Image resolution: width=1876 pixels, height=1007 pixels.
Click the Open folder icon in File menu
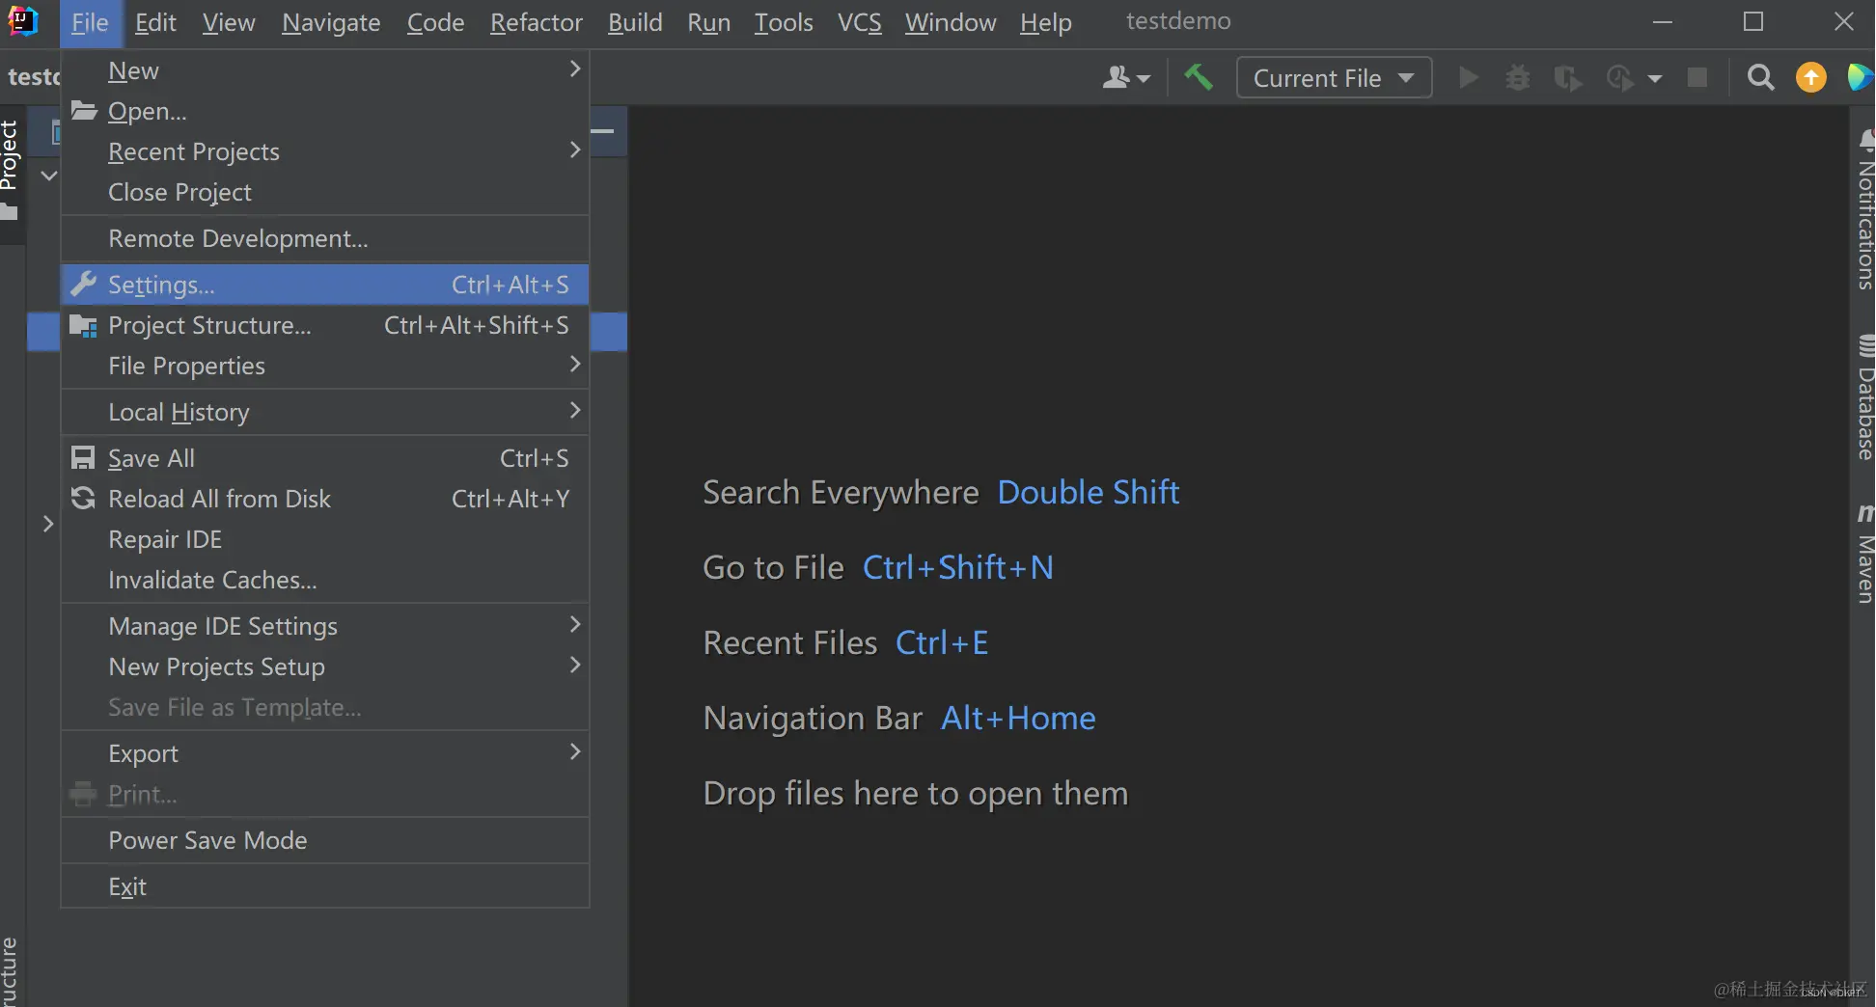[84, 110]
